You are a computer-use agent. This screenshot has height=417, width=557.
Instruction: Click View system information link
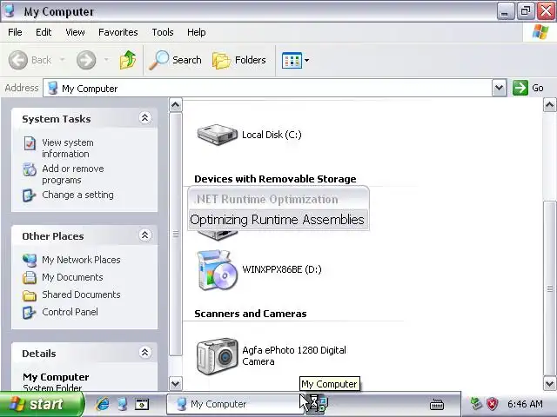(68, 148)
